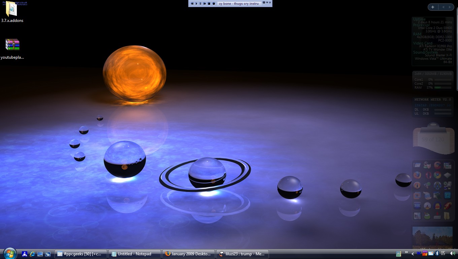
Task: Skip to next track in mini player
Action: (204, 4)
